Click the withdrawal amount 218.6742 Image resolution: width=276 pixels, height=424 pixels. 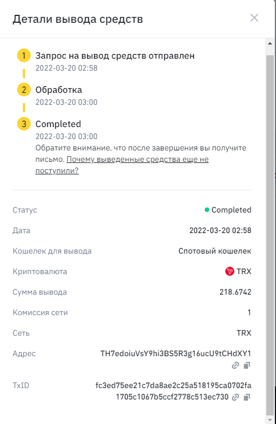click(236, 292)
